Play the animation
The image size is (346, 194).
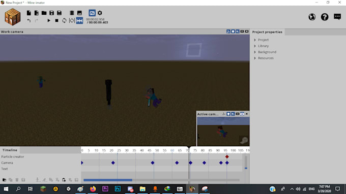[49, 21]
